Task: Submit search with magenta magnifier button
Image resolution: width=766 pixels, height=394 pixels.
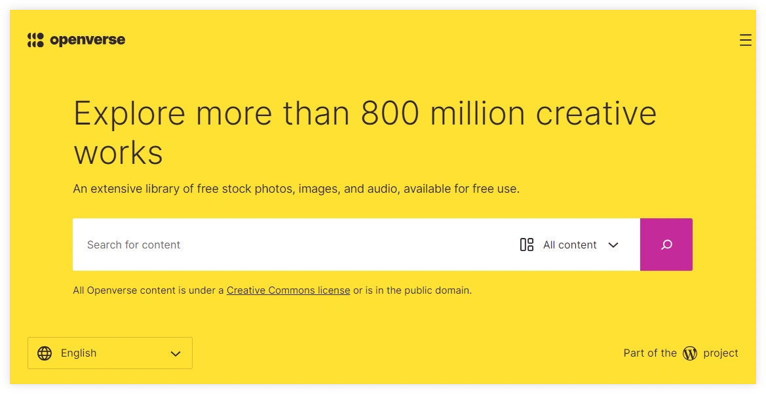Action: 666,245
